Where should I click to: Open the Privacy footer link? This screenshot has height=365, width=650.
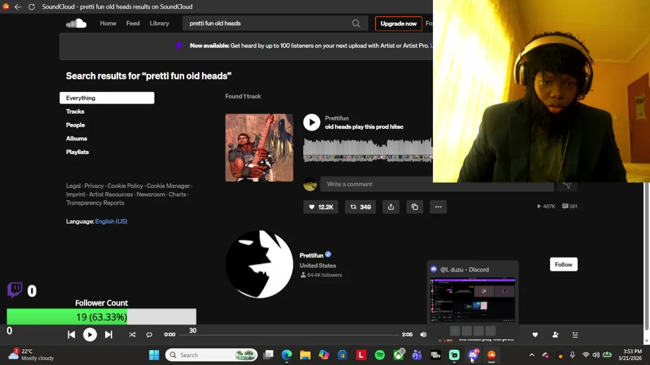[x=94, y=186]
